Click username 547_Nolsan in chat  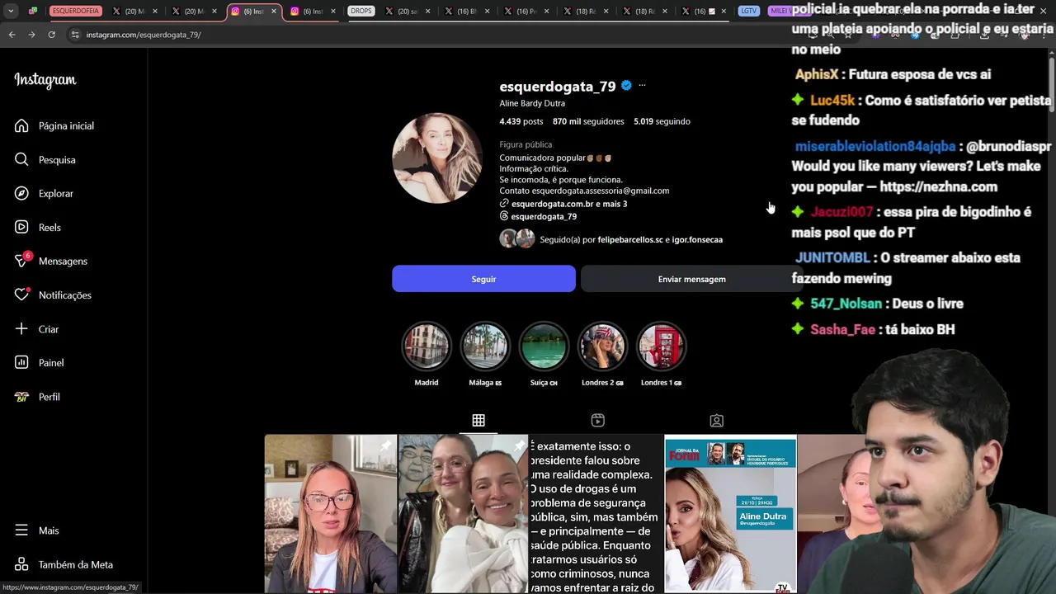pyautogui.click(x=846, y=304)
